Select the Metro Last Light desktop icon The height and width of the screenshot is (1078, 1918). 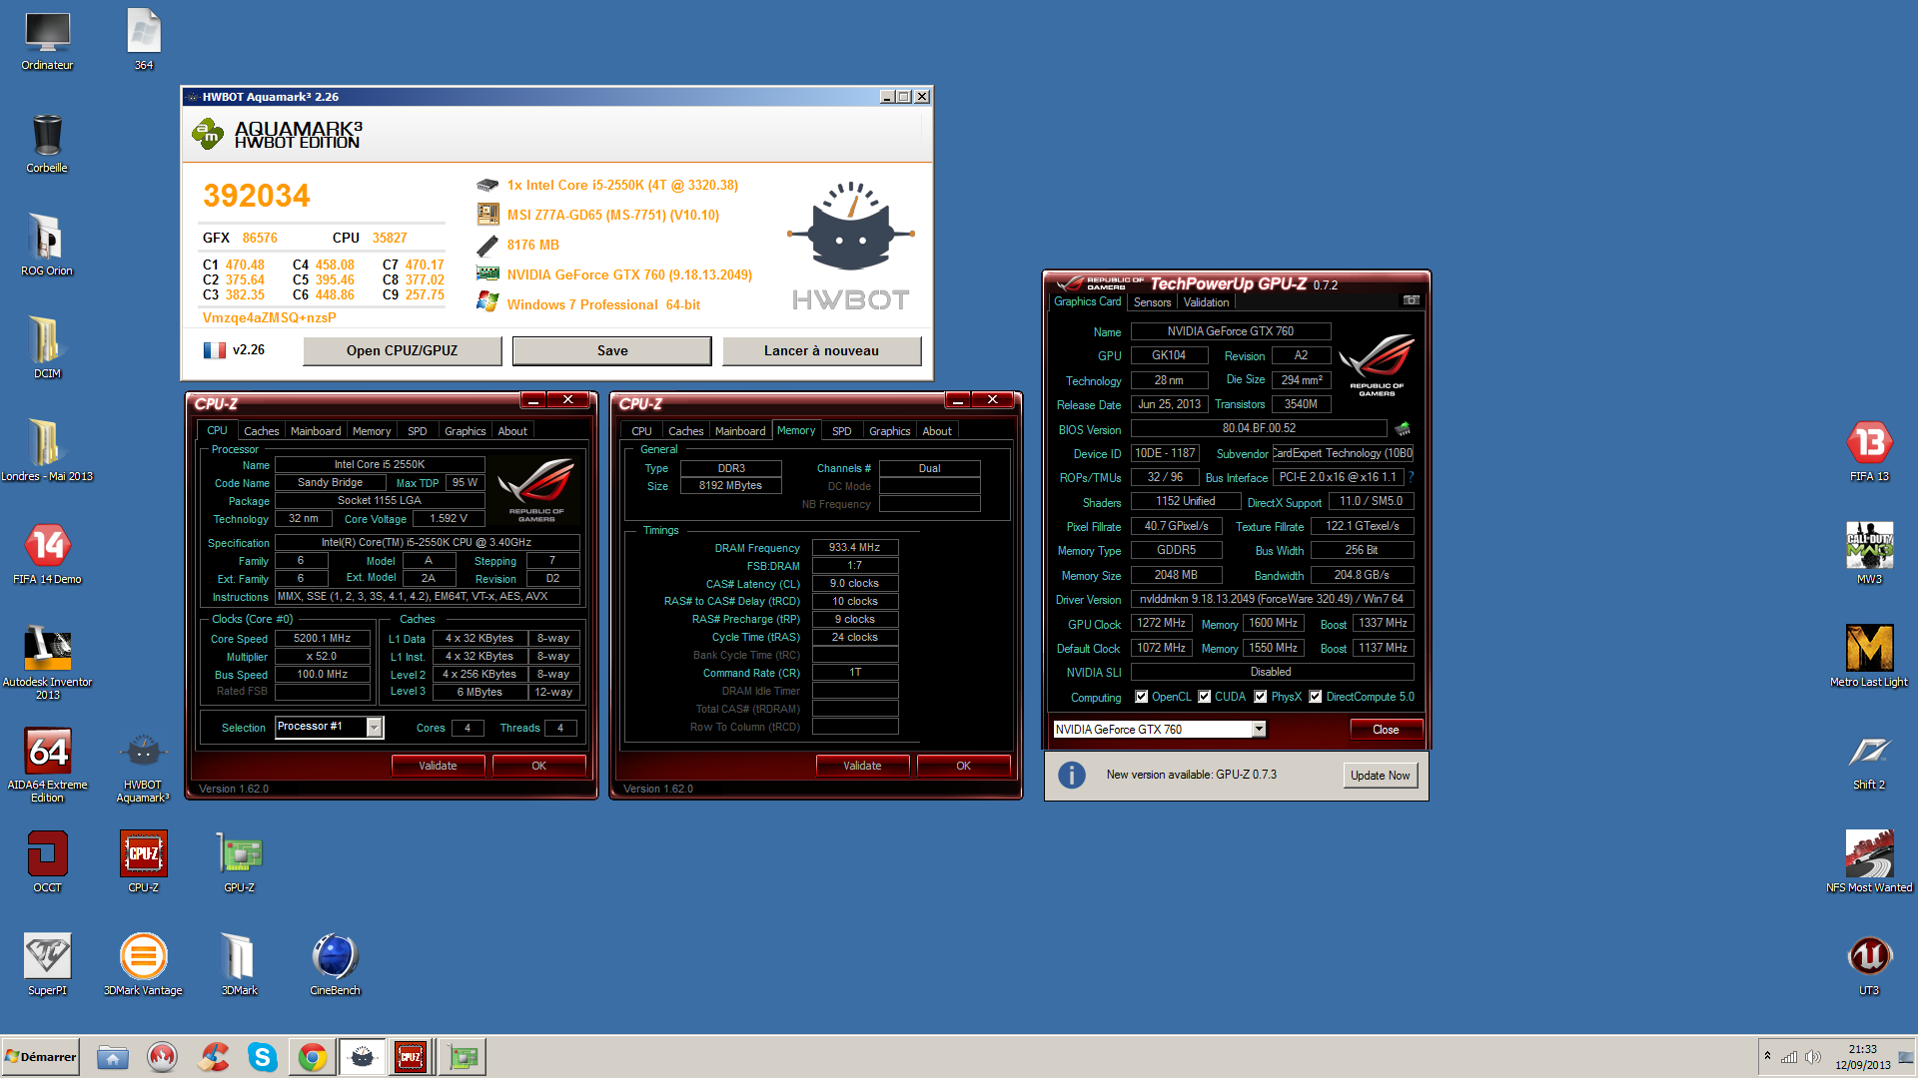(x=1869, y=656)
